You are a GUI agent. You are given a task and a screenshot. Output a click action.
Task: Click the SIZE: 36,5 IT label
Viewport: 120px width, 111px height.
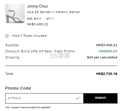pos(34,19)
